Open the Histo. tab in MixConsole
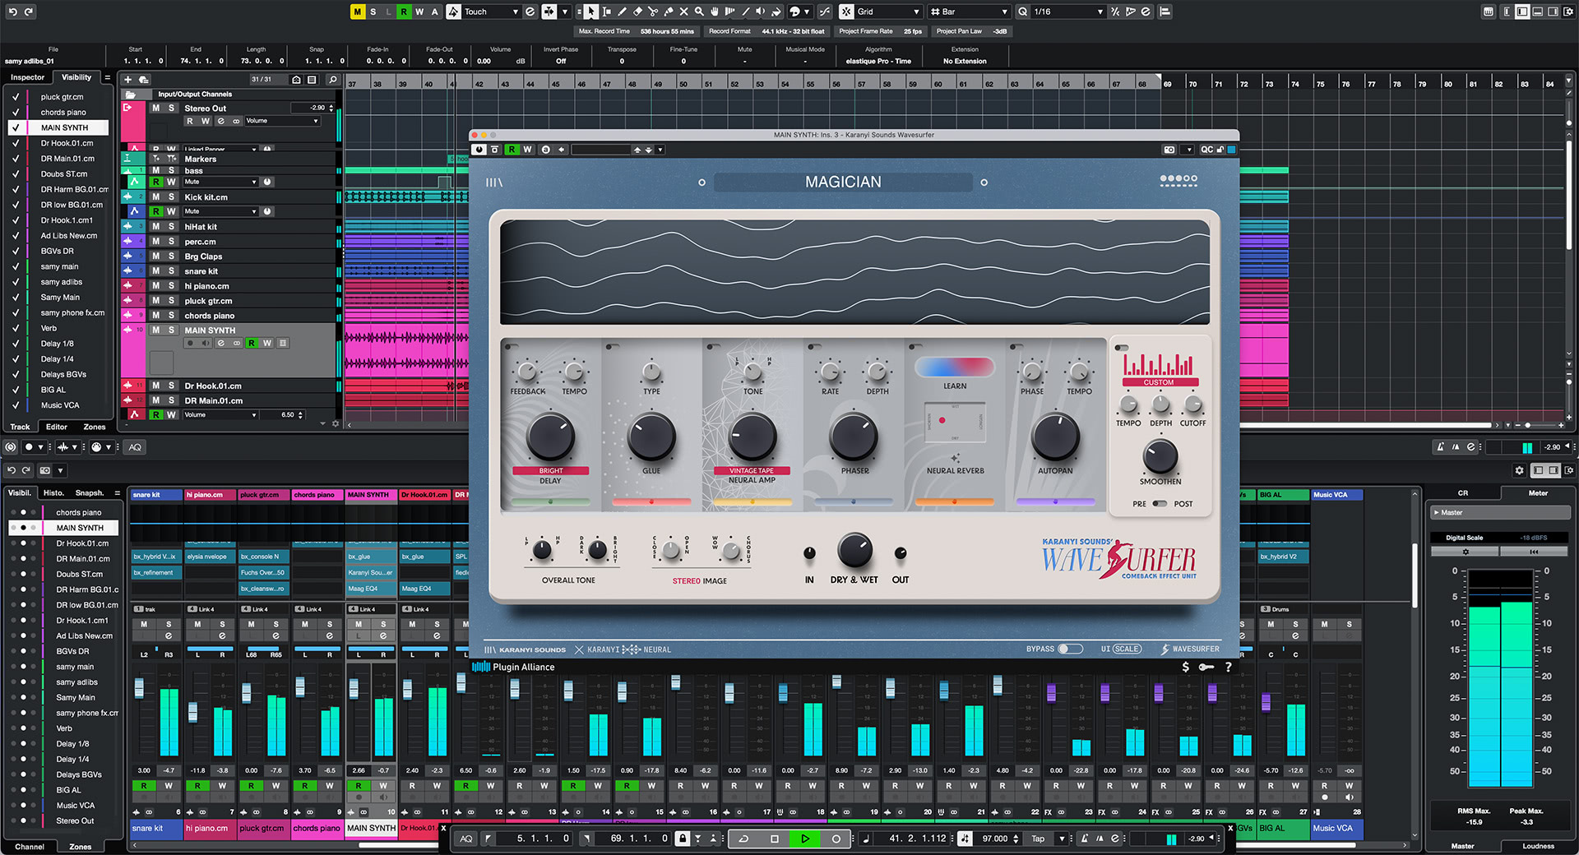Viewport: 1579px width, 855px height. (53, 492)
